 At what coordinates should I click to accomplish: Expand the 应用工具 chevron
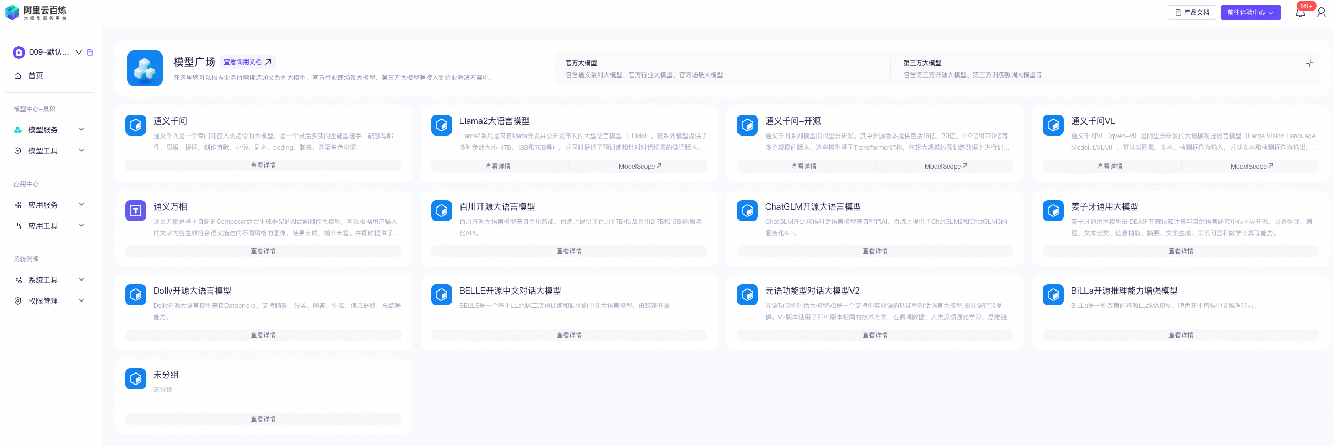[81, 225]
